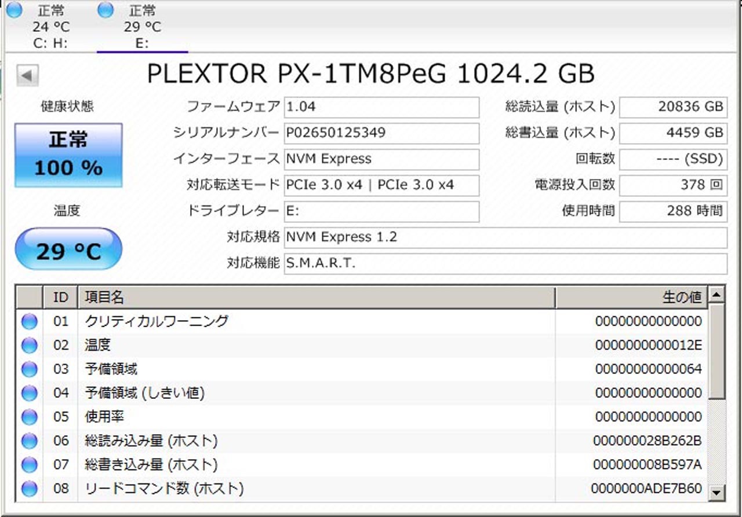The height and width of the screenshot is (517, 742).
Task: Switch to the E: drive tab at 29 °C
Action: [142, 26]
